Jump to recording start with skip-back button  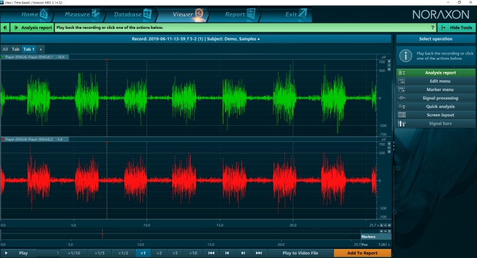[211, 253]
